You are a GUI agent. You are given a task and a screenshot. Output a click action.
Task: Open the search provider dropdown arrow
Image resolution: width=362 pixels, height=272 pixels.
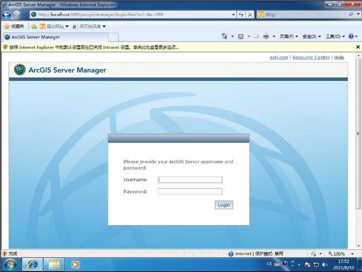(358, 14)
